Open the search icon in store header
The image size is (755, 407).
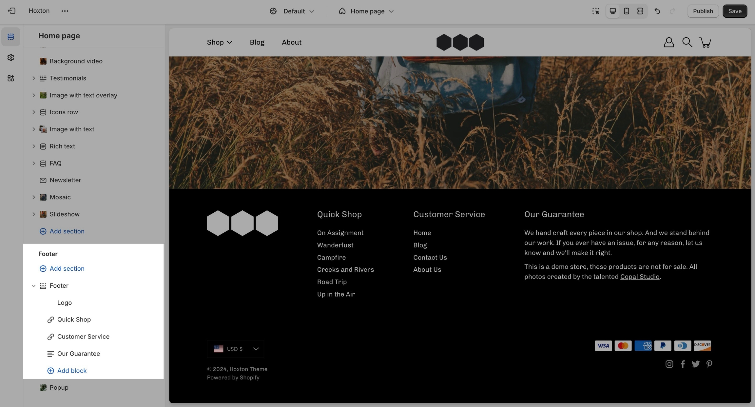tap(687, 42)
